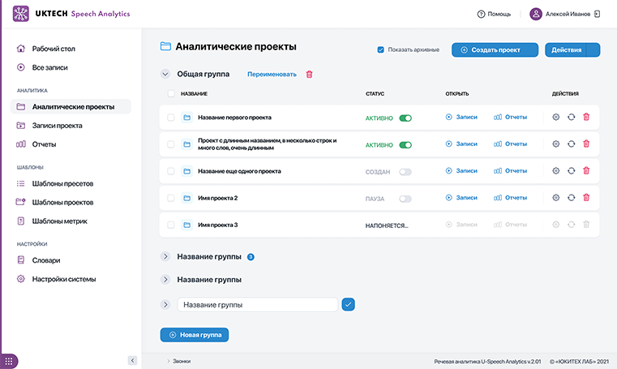Collapse the sidebar with the arrow button
This screenshot has width=617, height=369.
coord(132,360)
